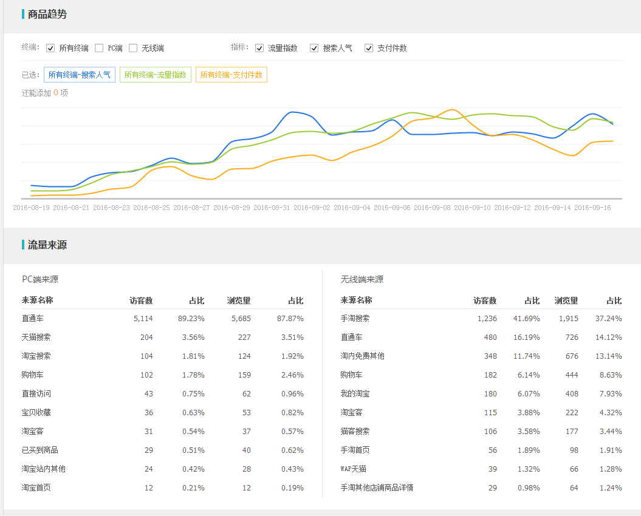
Task: Click the 5,114 visitor count value
Action: point(143,319)
